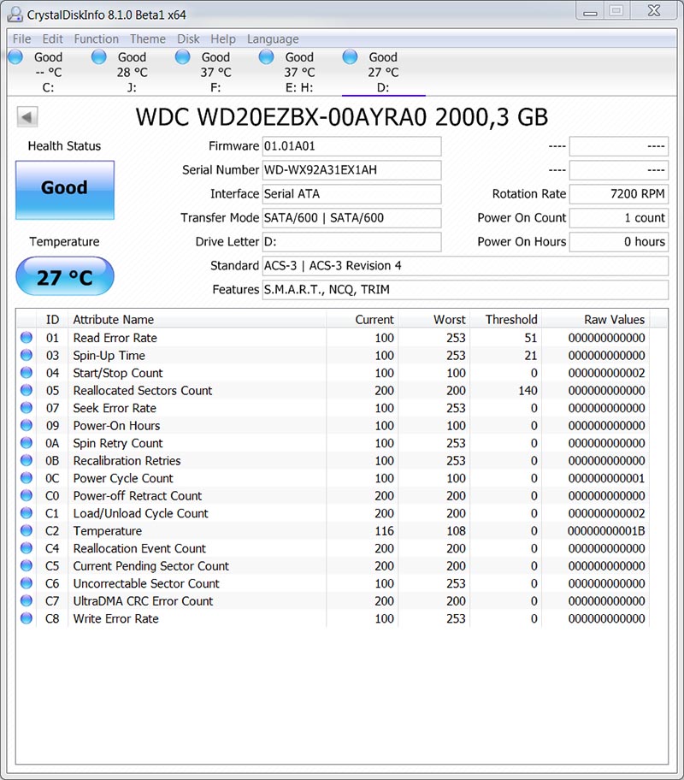Click the Power On Count value field
Image resolution: width=684 pixels, height=780 pixels.
click(619, 218)
